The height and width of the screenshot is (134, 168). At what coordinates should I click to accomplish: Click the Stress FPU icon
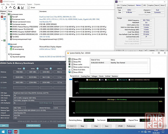[x=69, y=62]
